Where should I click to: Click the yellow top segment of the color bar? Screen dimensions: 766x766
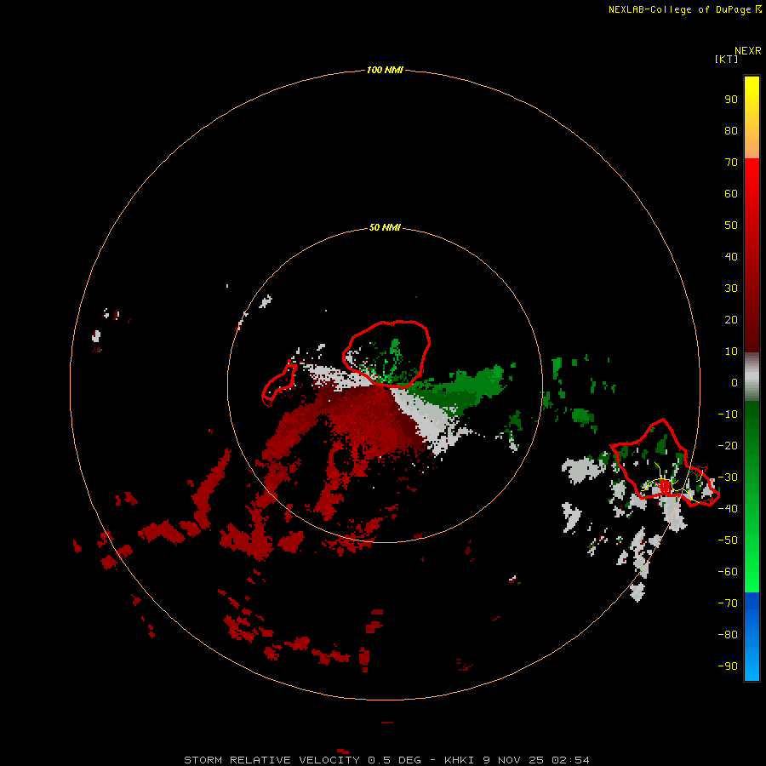[x=752, y=117]
